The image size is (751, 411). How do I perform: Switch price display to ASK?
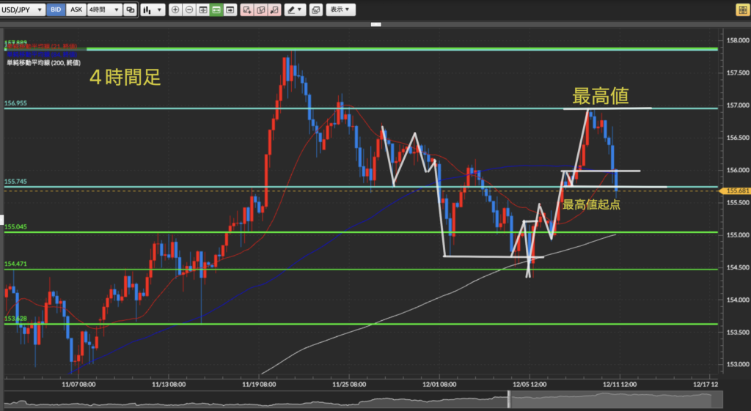pyautogui.click(x=75, y=10)
